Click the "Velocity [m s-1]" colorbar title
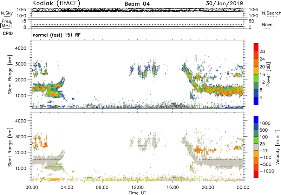Image resolution: width=281 pixels, height=195 pixels. (277, 147)
